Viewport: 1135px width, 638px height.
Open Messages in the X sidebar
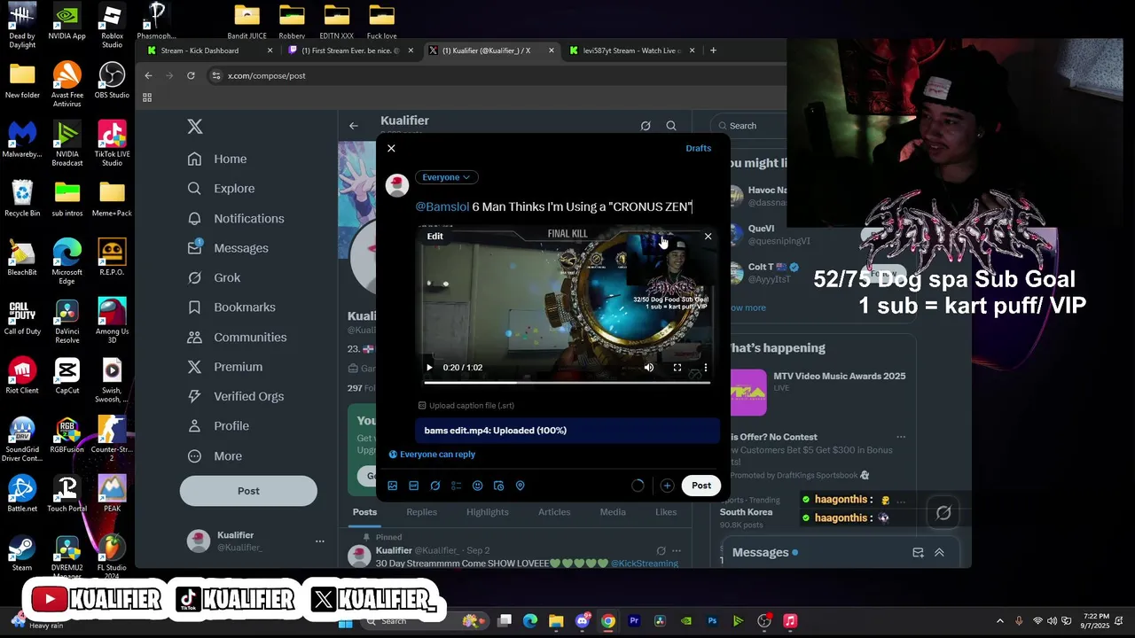click(228, 248)
